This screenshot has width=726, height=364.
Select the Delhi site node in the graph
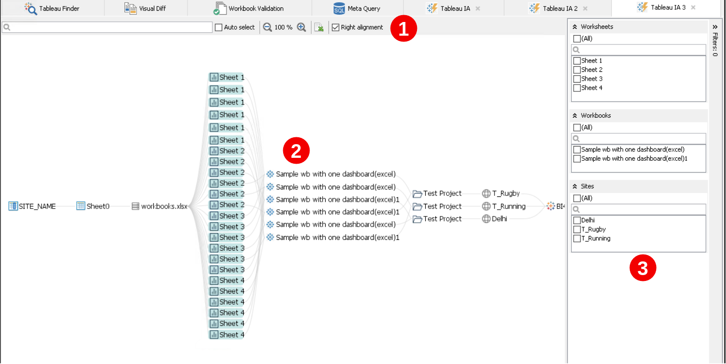pos(494,219)
